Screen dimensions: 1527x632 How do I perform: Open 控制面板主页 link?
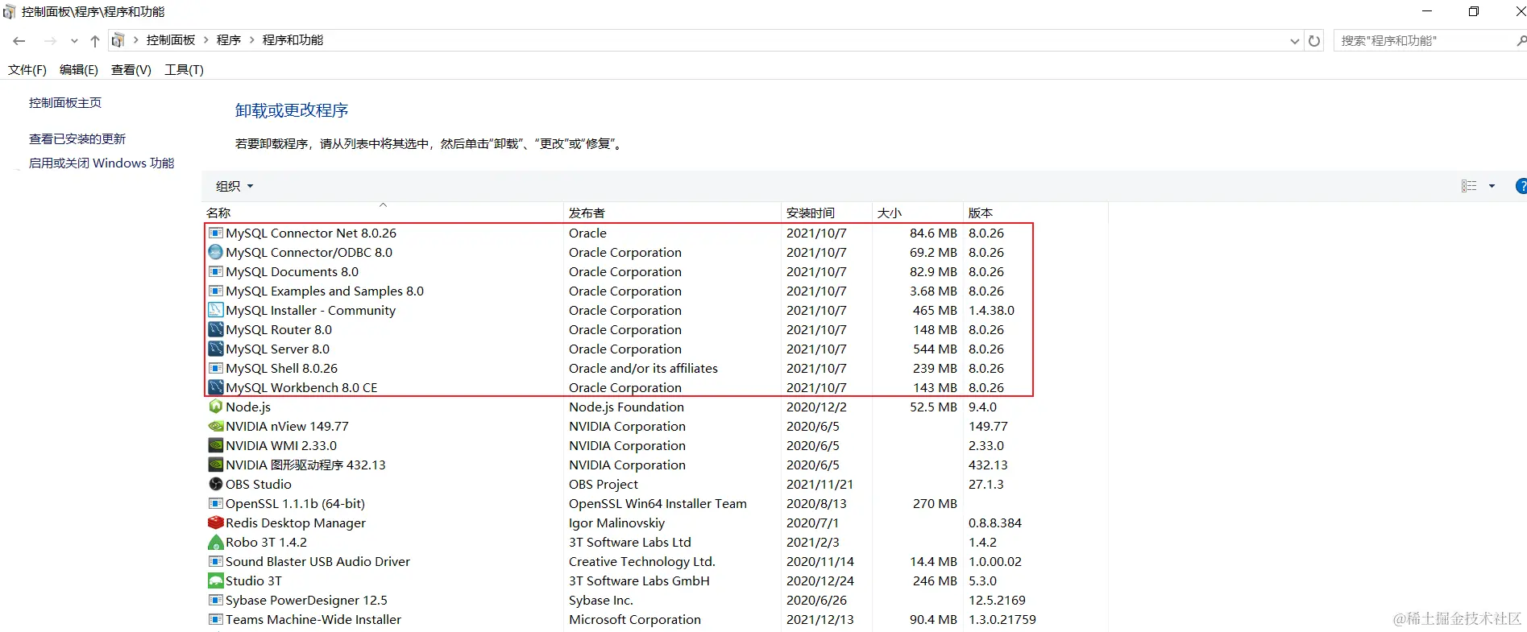(65, 103)
